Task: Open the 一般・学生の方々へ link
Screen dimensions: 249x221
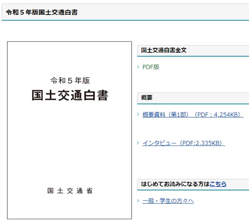Action: pos(168,201)
